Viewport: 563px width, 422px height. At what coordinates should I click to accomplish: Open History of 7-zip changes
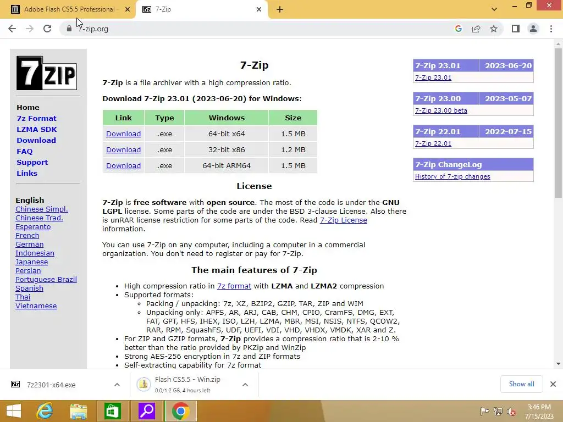[x=452, y=176]
